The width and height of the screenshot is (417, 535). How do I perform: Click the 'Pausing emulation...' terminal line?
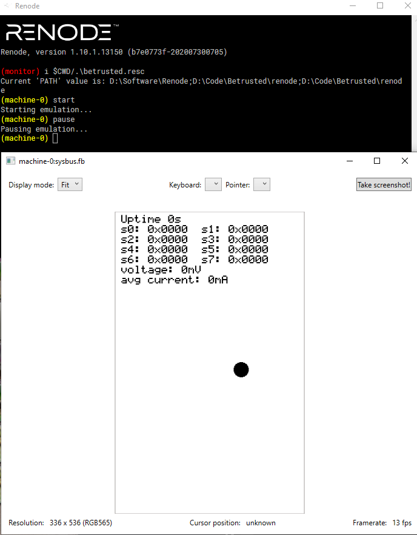[44, 129]
